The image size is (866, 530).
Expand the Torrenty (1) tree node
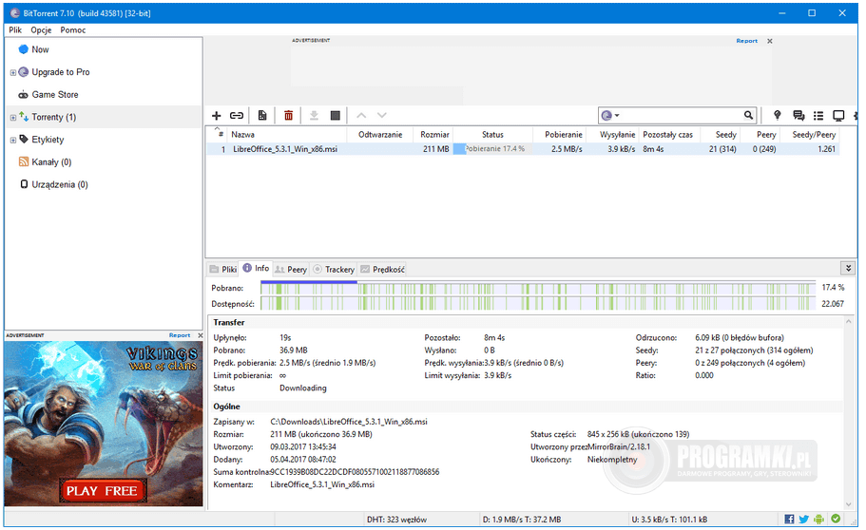click(12, 118)
